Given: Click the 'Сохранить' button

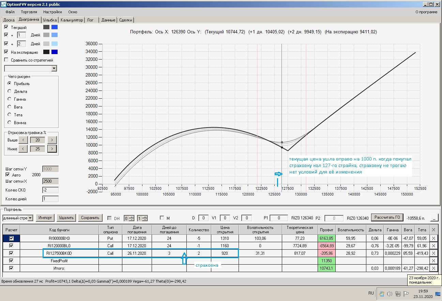Looking at the screenshot, I should [x=90, y=218].
